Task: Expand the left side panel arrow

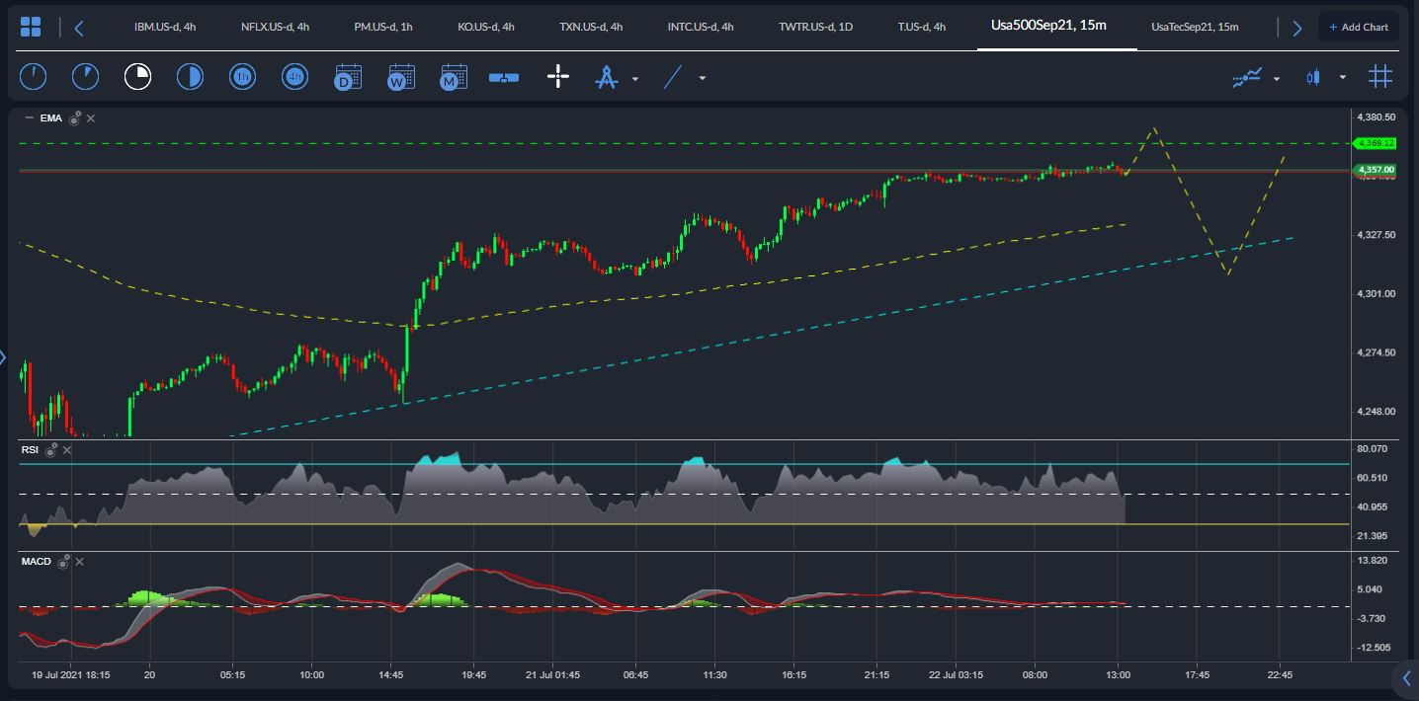Action: click(3, 357)
